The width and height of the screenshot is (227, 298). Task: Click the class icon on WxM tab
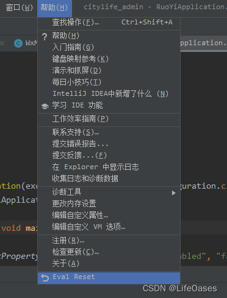[18, 43]
